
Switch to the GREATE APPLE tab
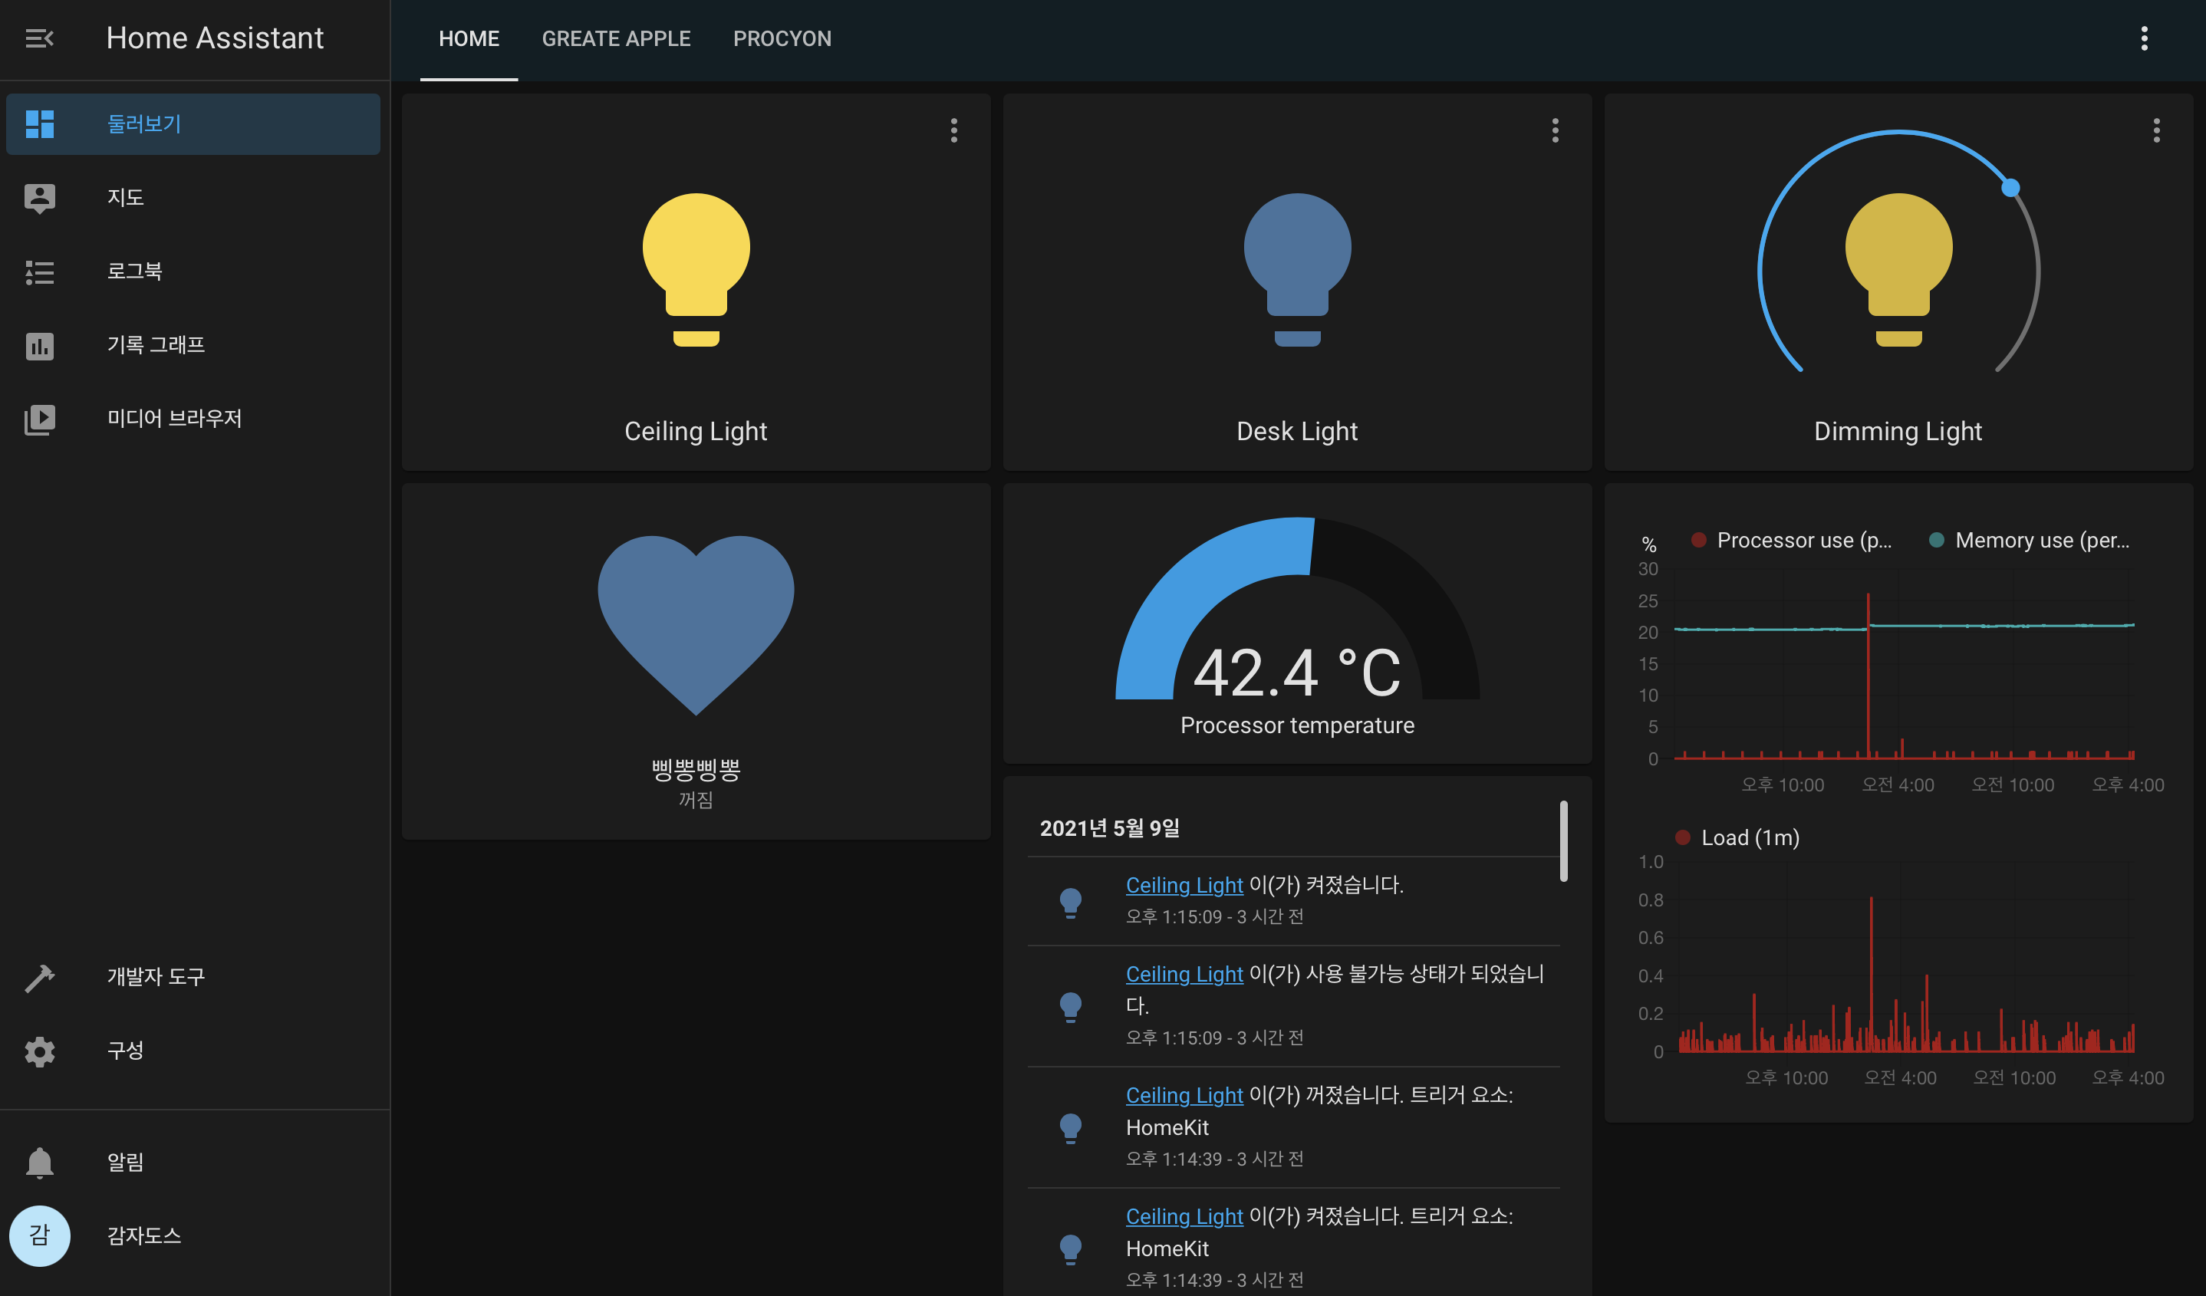616,38
